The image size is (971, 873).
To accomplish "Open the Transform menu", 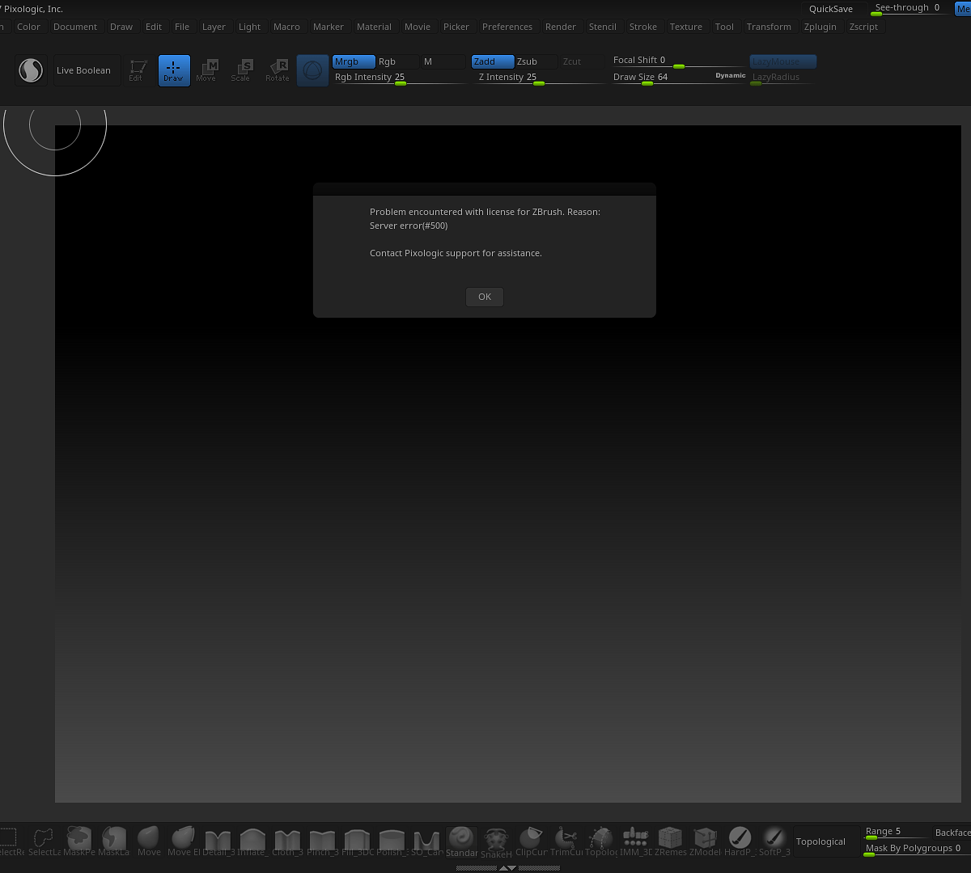I will (769, 27).
